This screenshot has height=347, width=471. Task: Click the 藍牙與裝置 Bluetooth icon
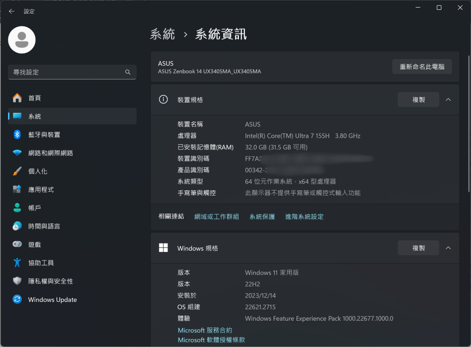[17, 134]
